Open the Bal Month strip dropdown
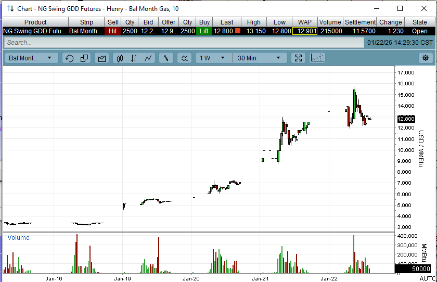Viewport: 437px width, 282px height. coord(31,58)
